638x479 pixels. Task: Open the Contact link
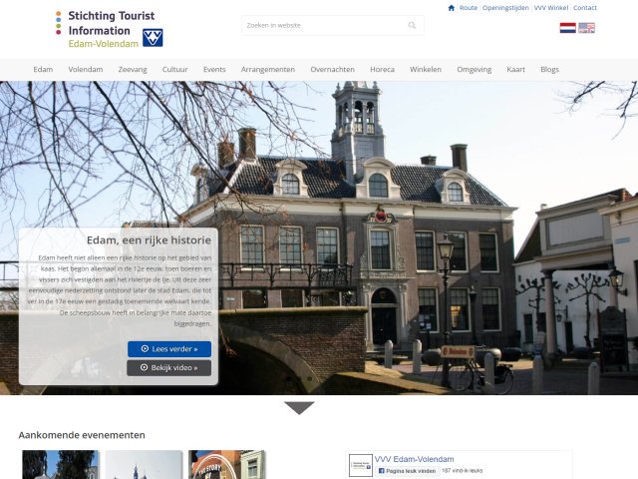pos(585,8)
